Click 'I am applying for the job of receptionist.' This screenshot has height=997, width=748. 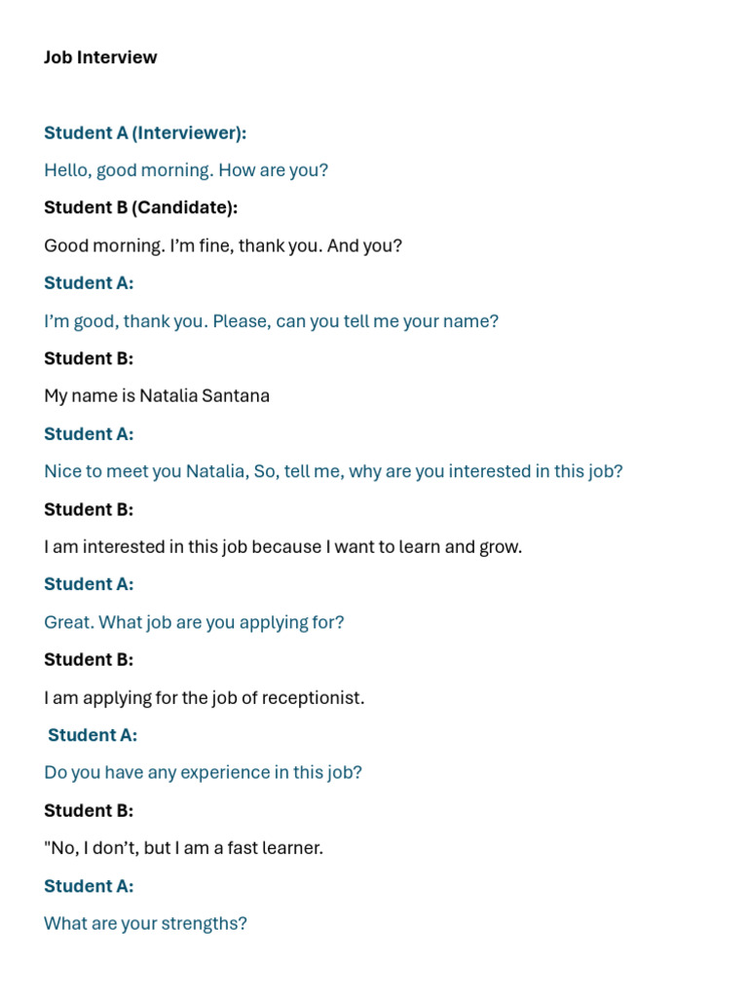pyautogui.click(x=205, y=698)
